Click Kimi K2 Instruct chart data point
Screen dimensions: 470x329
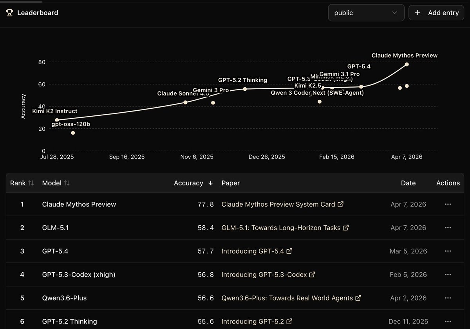coord(57,120)
